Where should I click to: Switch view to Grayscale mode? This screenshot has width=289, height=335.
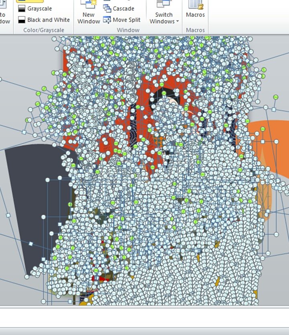click(x=35, y=8)
